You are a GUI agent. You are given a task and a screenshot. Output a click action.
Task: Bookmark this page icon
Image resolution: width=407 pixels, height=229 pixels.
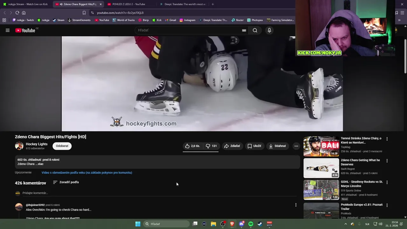[x=84, y=13]
